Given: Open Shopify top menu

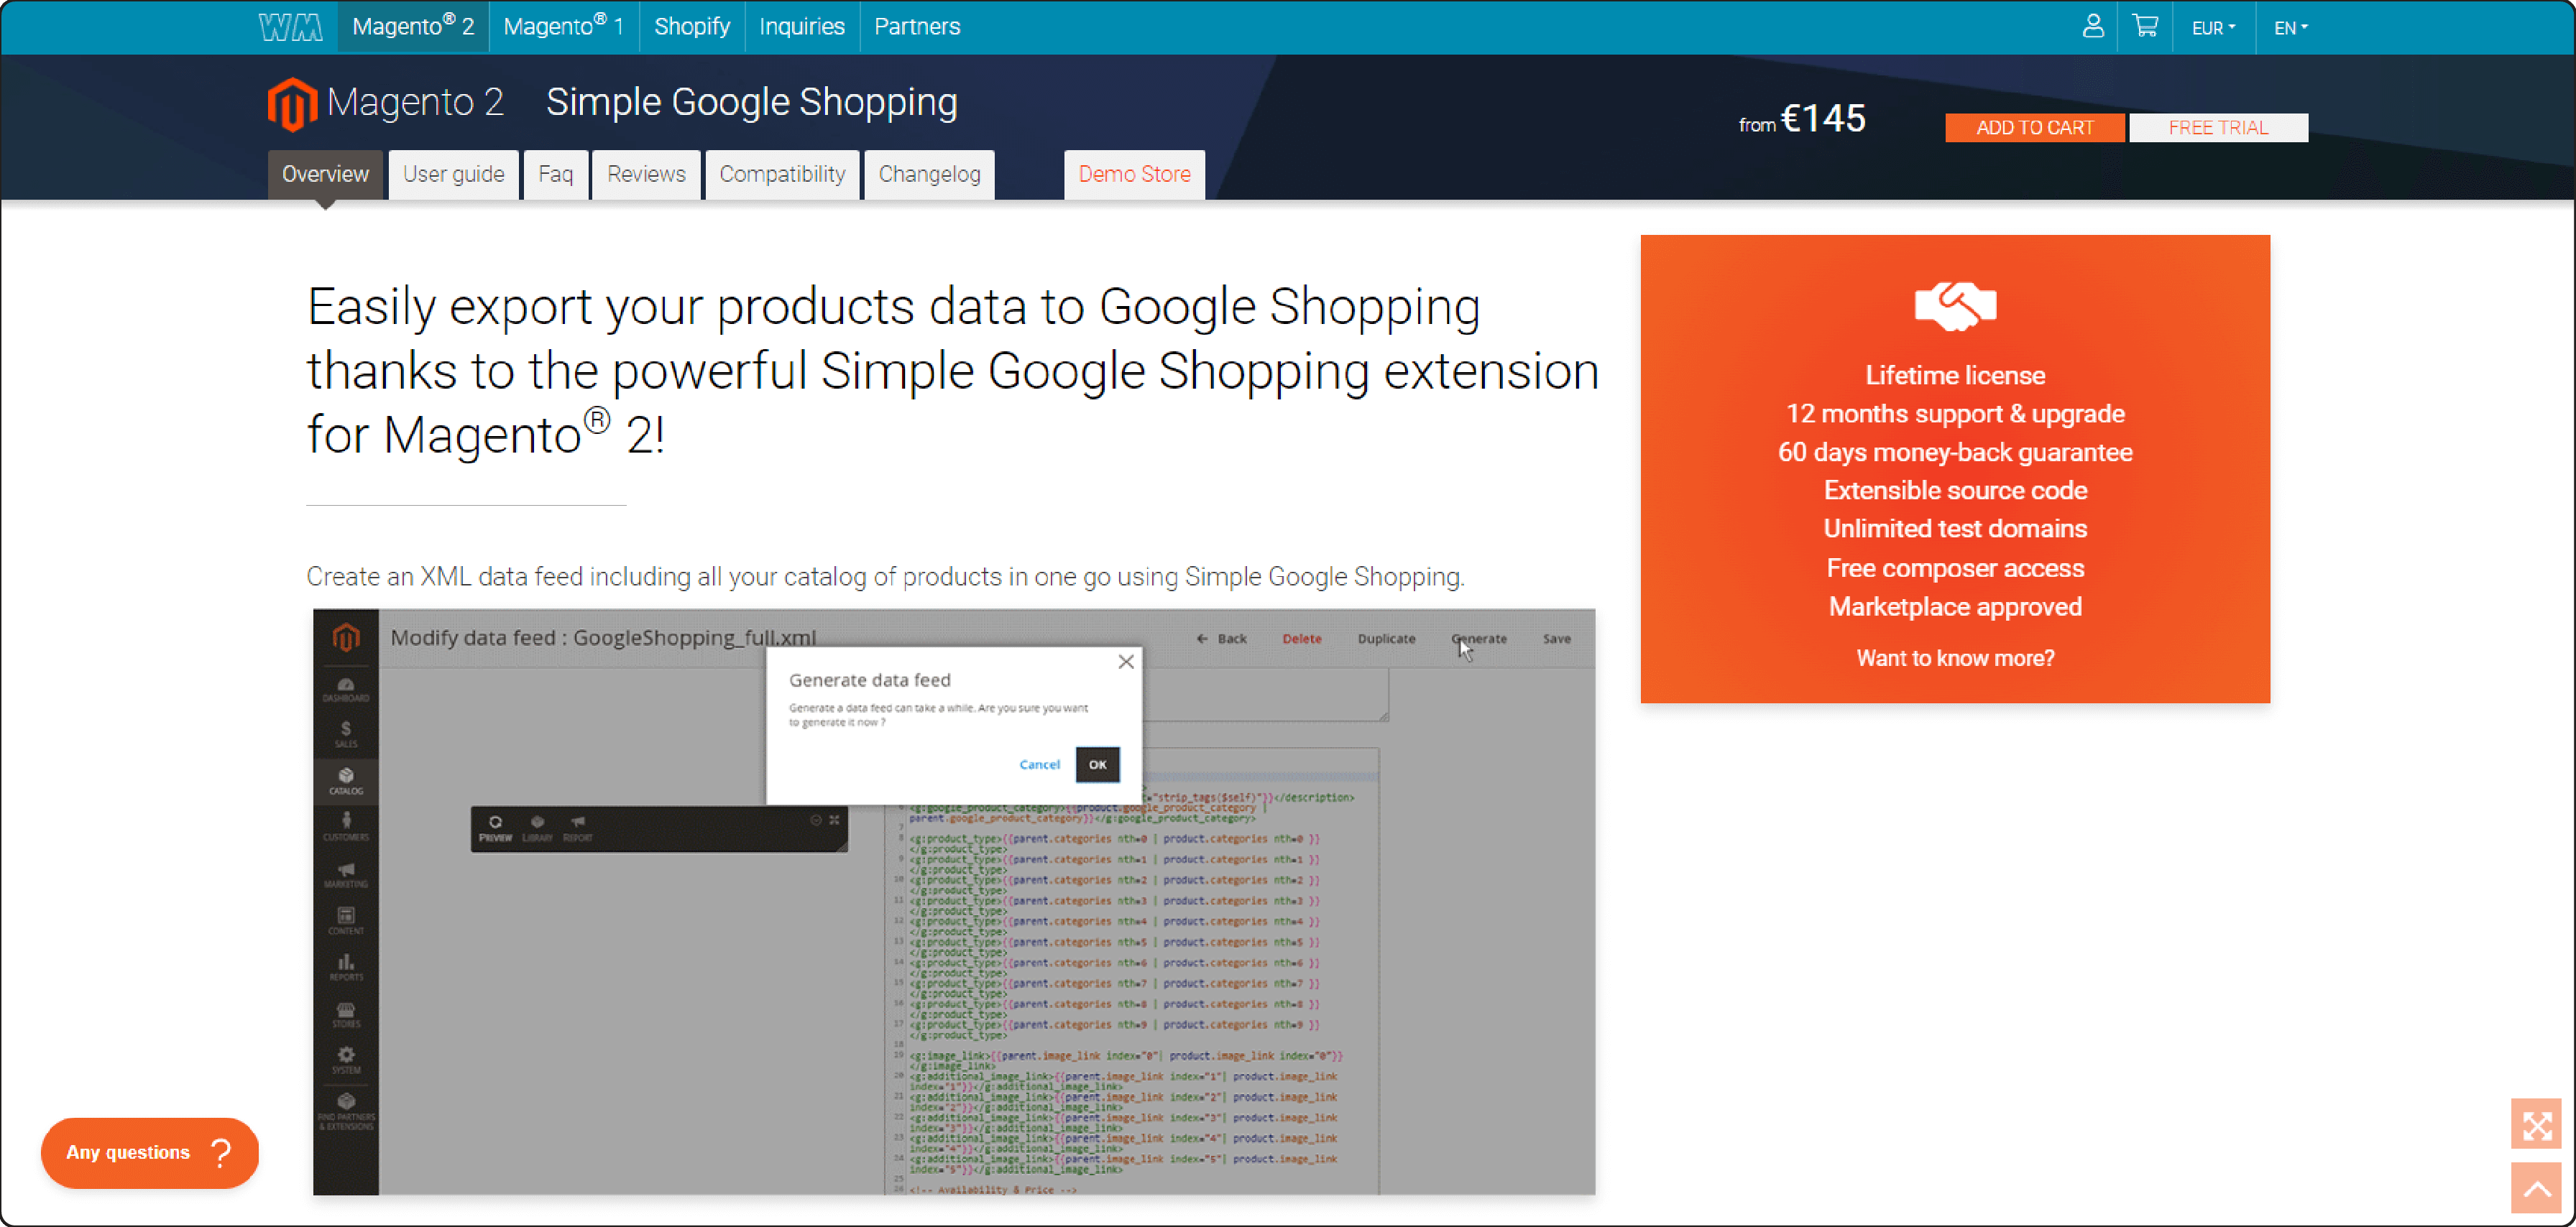Looking at the screenshot, I should pos(691,26).
